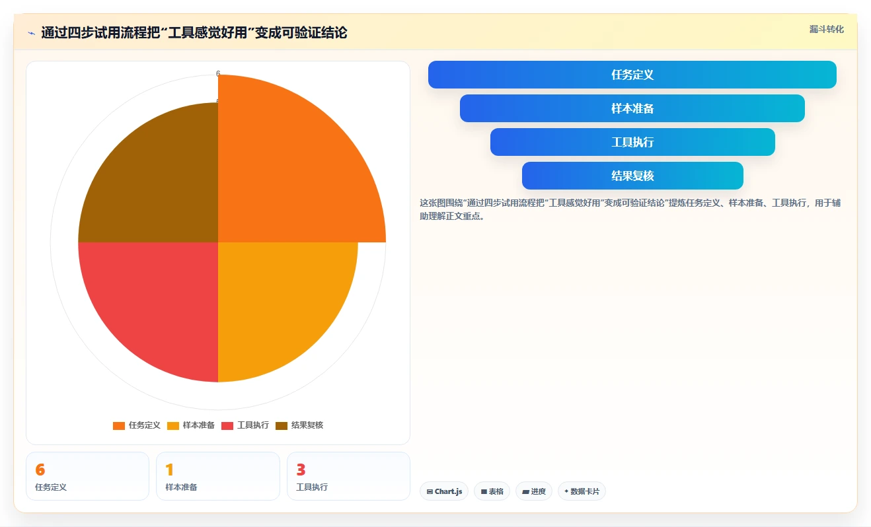This screenshot has height=527, width=871.
Task: Open the data card showing 6 任务定义
Action: pos(87,476)
